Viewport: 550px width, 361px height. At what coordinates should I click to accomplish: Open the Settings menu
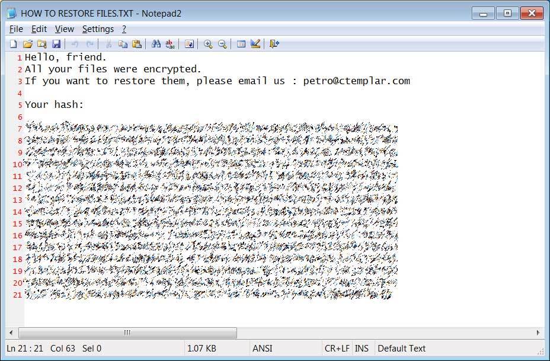(x=98, y=29)
